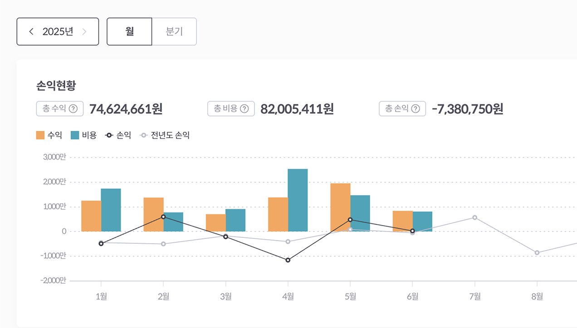Viewport: 577px width, 328px height.
Task: Toggle the 전년도 손익 legend item
Action: (x=165, y=135)
